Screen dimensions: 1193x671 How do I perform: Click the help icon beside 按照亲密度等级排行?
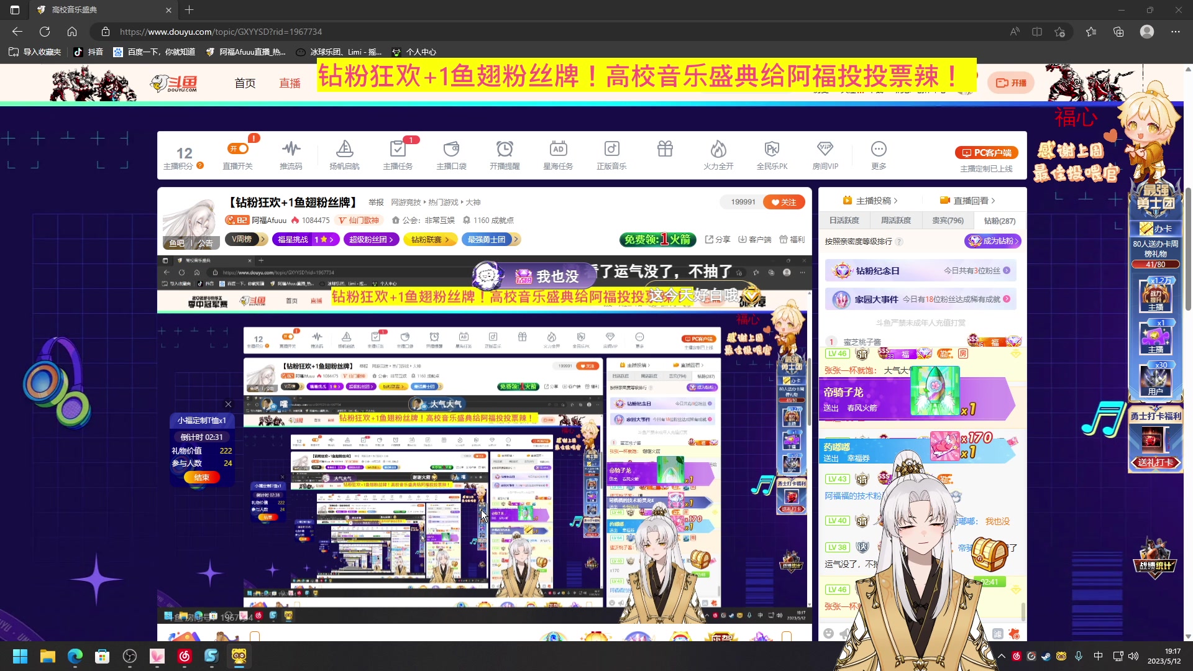coord(899,242)
